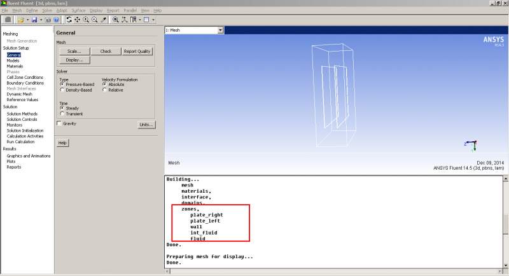
Task: Open Plots in the navigation tree
Action: click(x=11, y=161)
